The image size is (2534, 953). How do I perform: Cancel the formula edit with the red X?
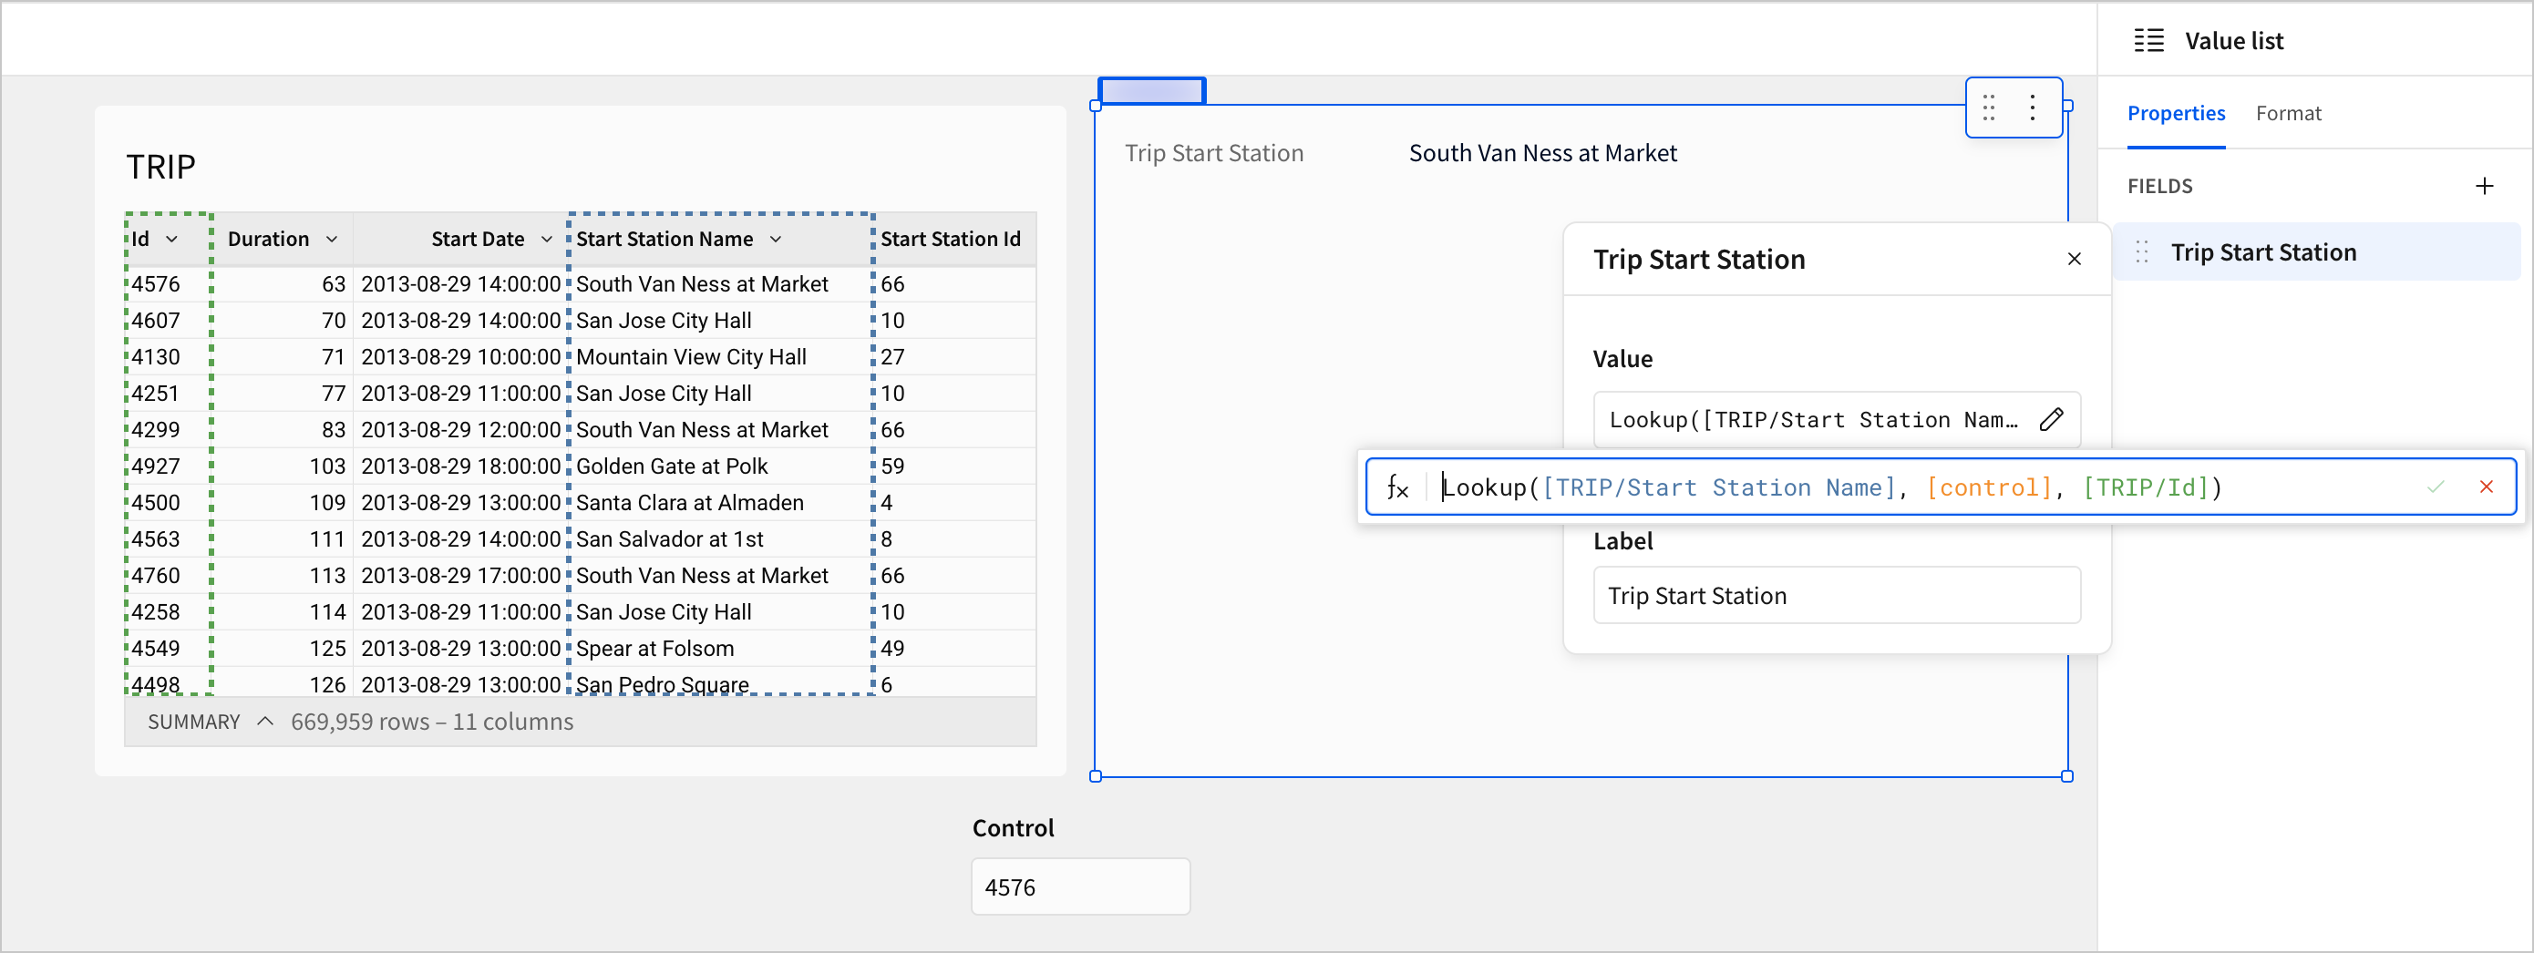pyautogui.click(x=2487, y=486)
